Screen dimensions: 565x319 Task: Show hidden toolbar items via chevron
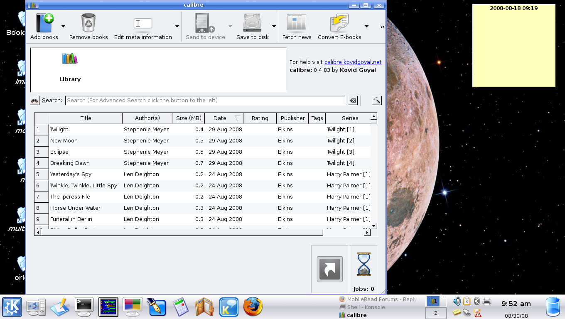point(382,27)
